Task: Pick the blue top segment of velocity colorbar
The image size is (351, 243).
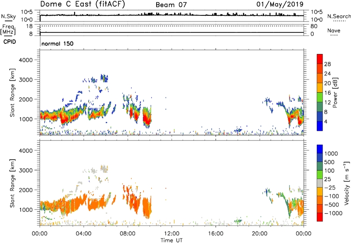Action: tap(320, 149)
